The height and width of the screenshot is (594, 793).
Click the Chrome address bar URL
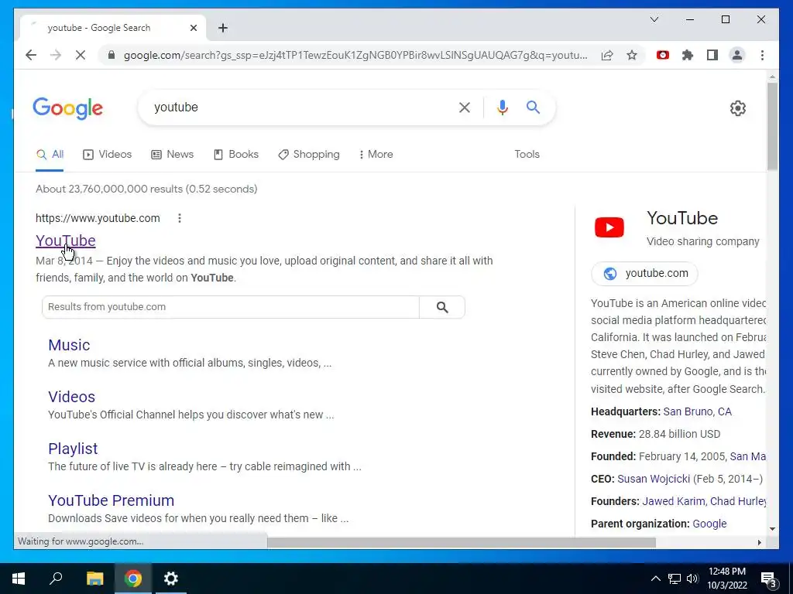pos(355,55)
